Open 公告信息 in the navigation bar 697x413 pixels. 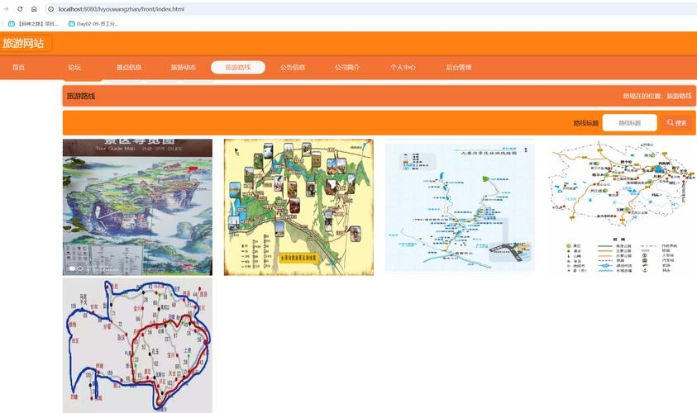(293, 68)
